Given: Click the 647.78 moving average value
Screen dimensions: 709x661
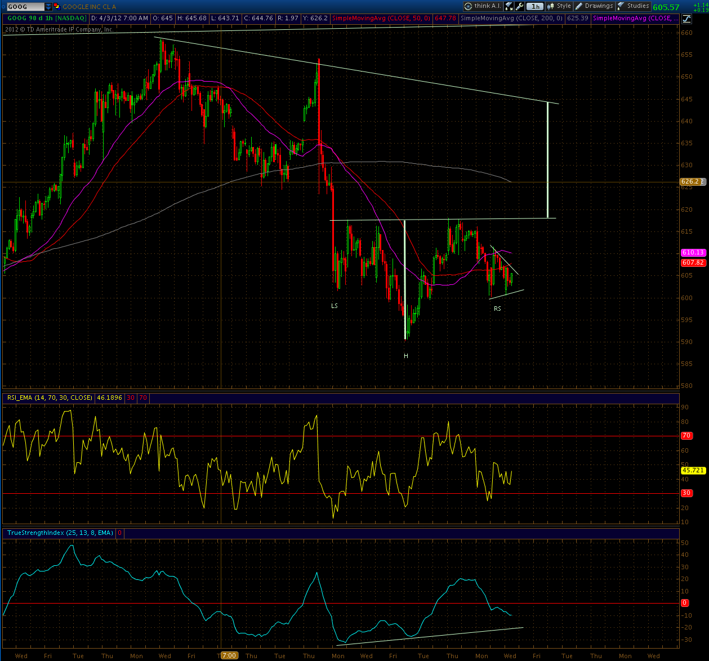Looking at the screenshot, I should 445,19.
